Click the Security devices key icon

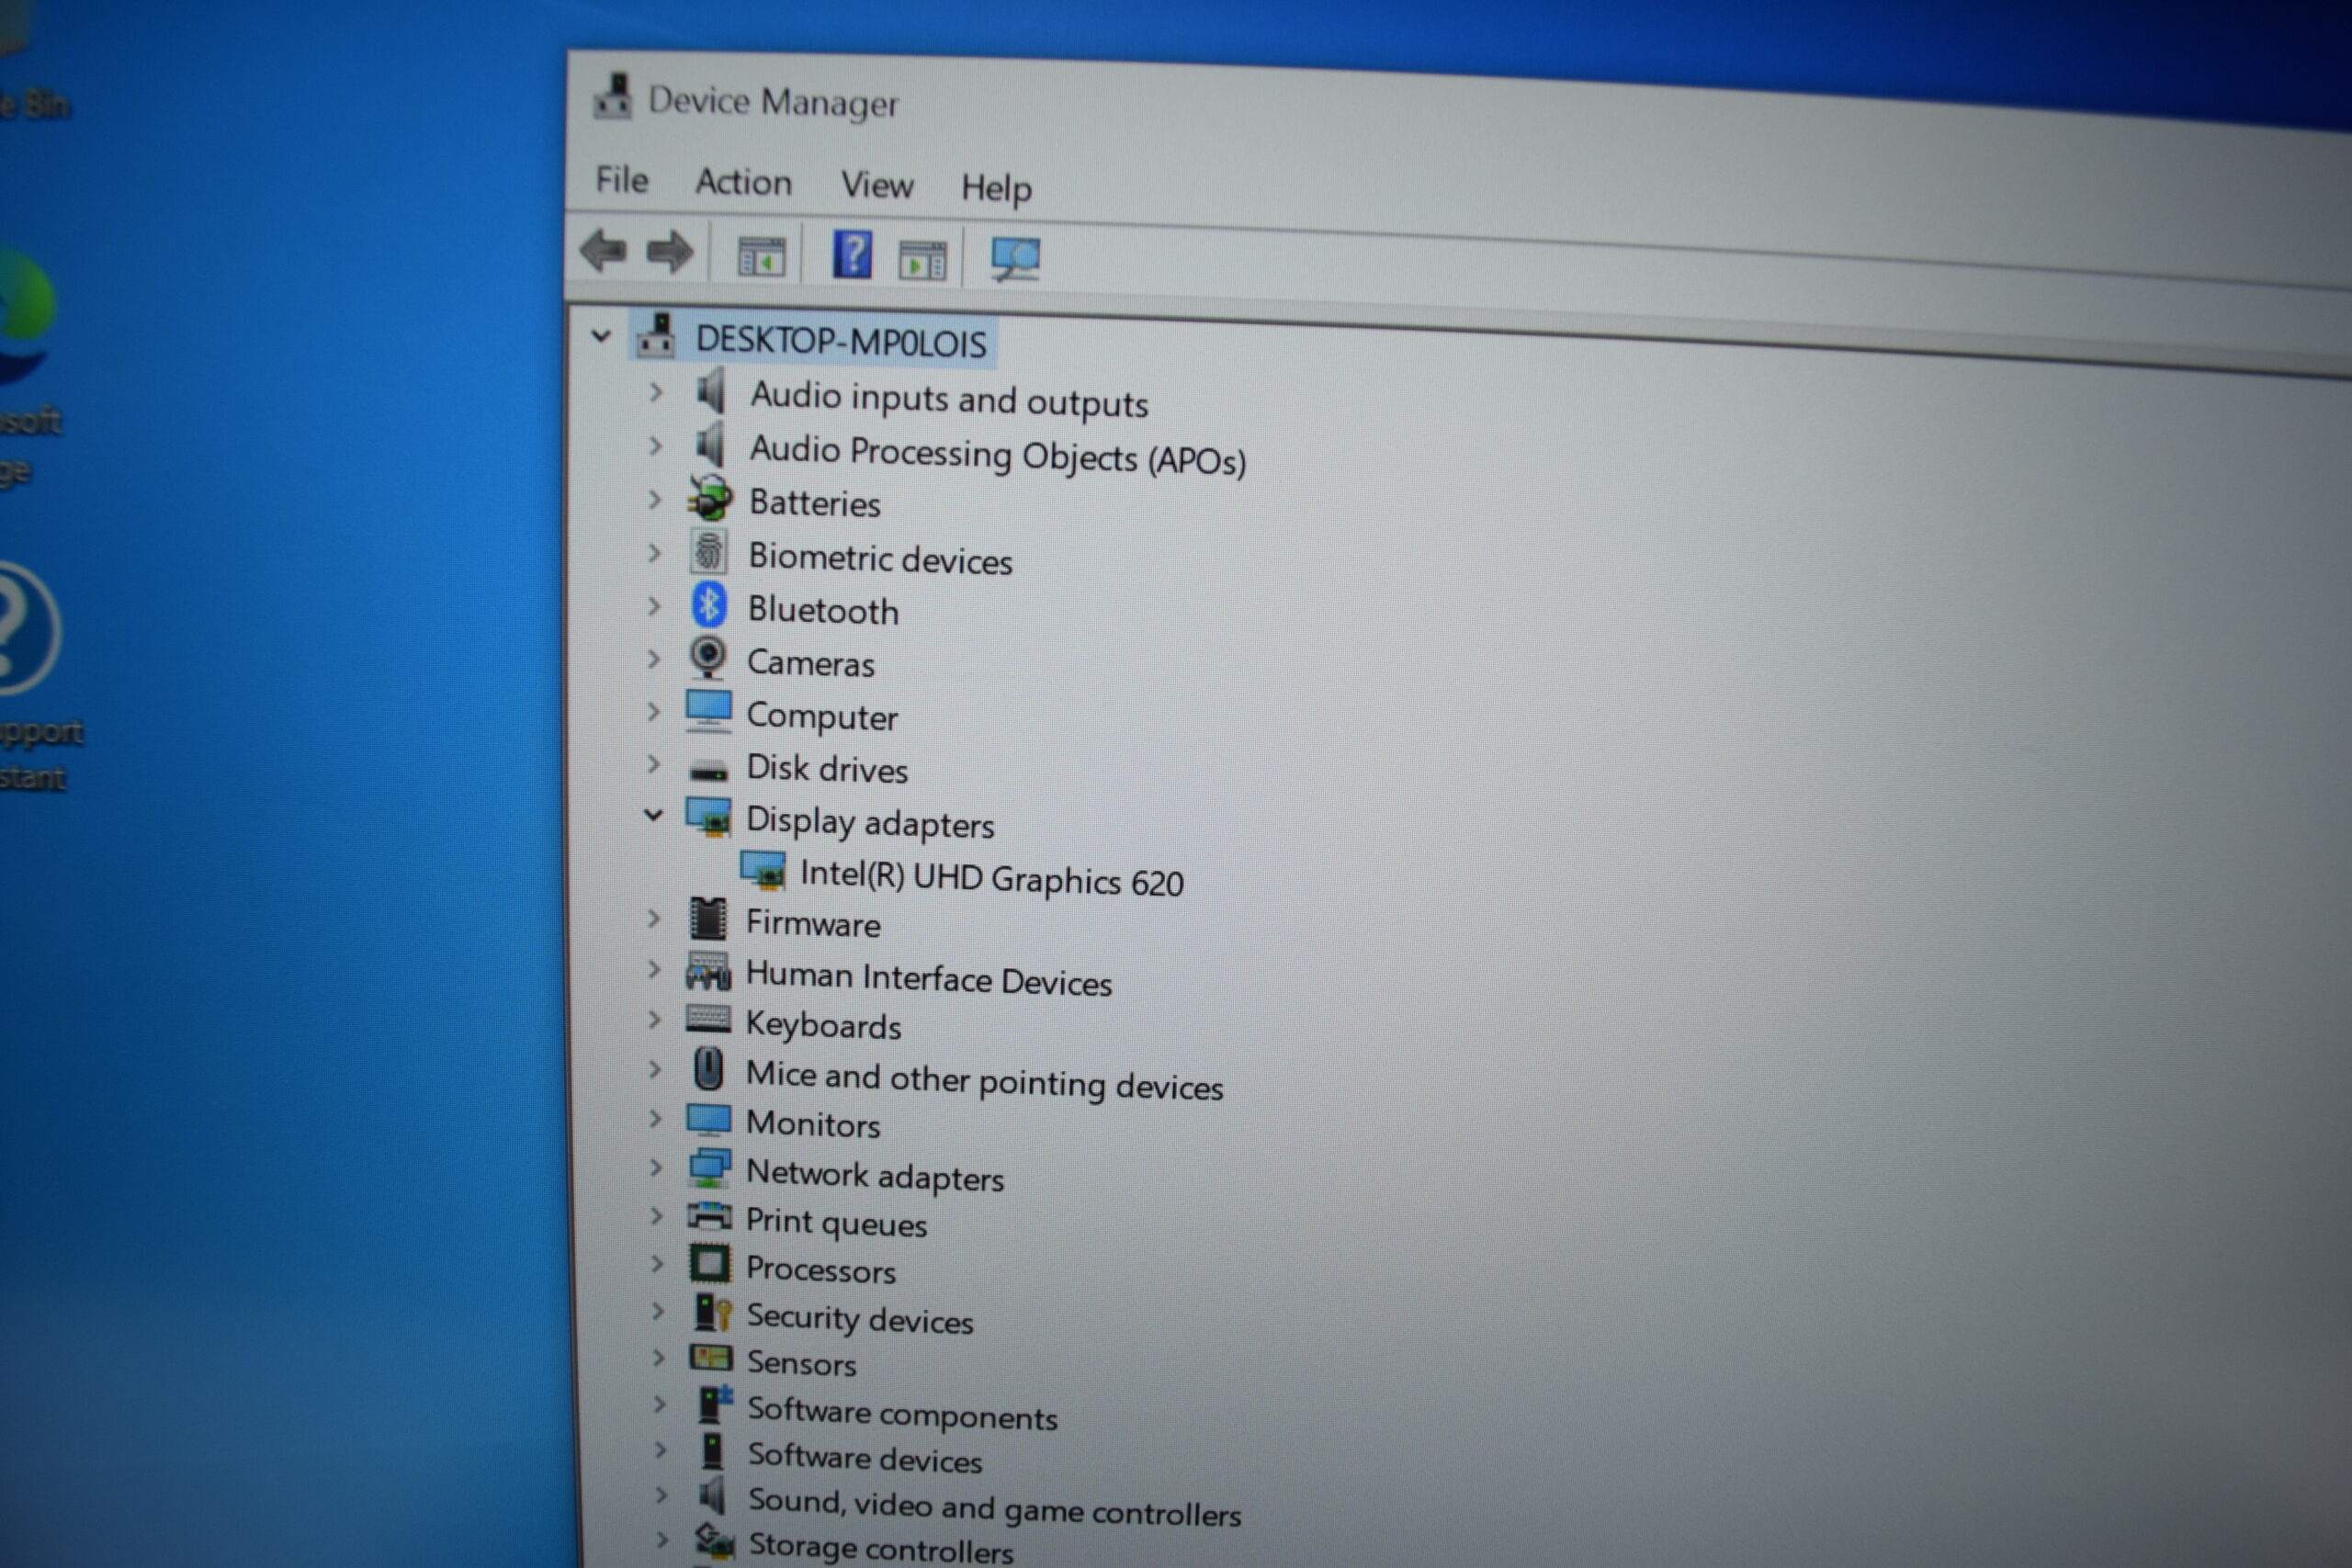coord(712,1312)
